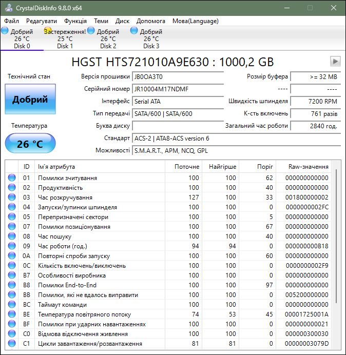Click status orb for attribute 03 Час розкручування
Image resolution: width=346 pixels, height=355 pixels.
pyautogui.click(x=12, y=197)
